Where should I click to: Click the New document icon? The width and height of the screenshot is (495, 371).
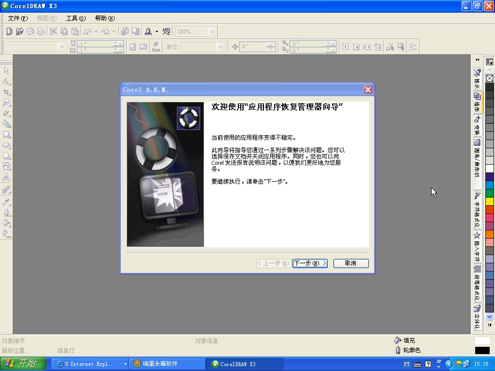[9, 31]
